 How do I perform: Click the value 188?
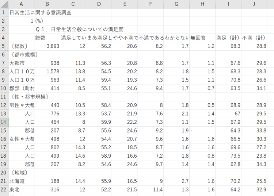click(55, 181)
